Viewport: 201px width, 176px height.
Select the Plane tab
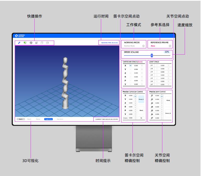[38, 119]
